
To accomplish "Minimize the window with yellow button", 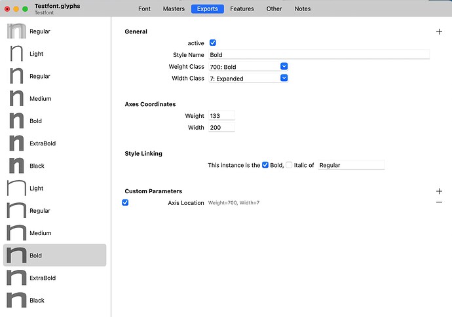I will 16,9.
